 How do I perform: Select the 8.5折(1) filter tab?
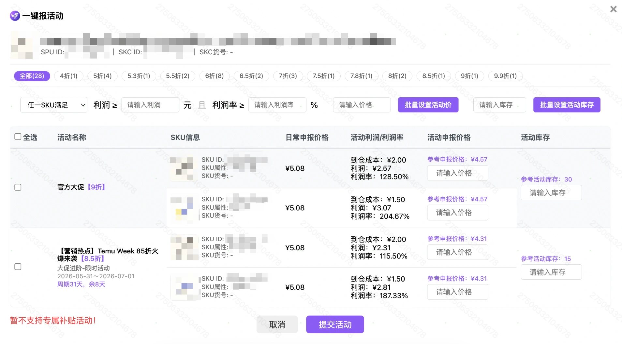point(434,76)
